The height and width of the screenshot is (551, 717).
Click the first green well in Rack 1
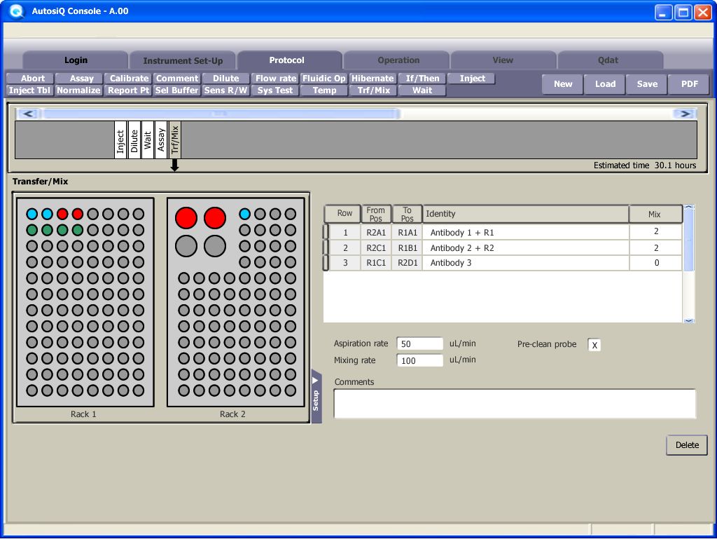coord(32,229)
